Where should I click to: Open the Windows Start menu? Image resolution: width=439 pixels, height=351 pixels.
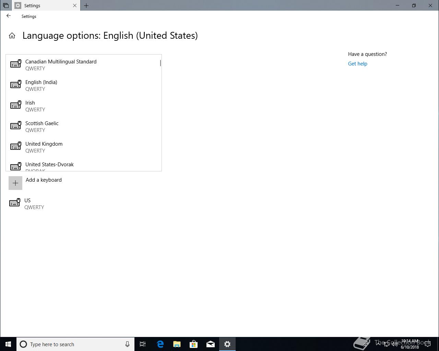[x=8, y=344]
